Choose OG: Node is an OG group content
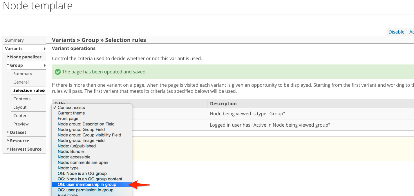414x196 pixels. pyautogui.click(x=92, y=179)
